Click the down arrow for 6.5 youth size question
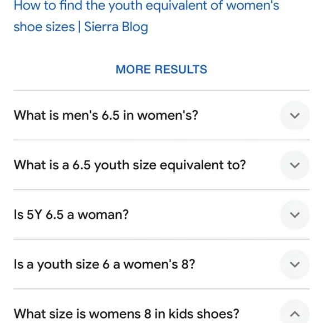This screenshot has height=323, width=323. 295,165
